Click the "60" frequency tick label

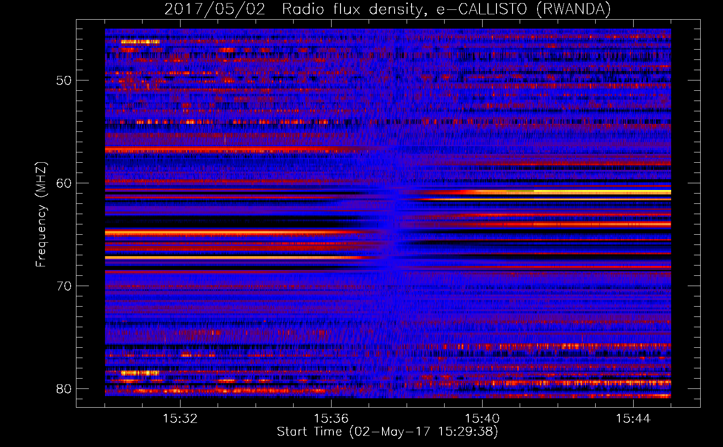click(x=64, y=183)
